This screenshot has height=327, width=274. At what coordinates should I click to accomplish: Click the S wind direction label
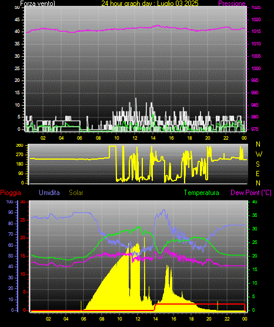tap(258, 164)
